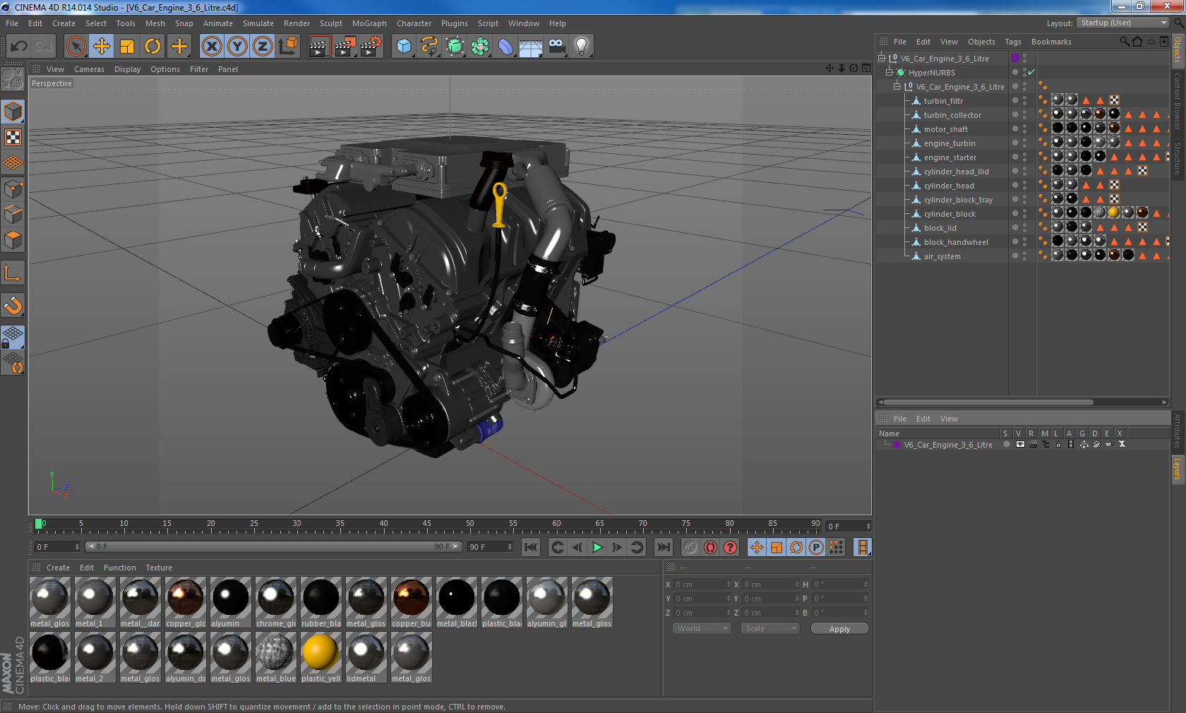Image resolution: width=1186 pixels, height=713 pixels.
Task: Select the Live Selection tool
Action: click(76, 47)
